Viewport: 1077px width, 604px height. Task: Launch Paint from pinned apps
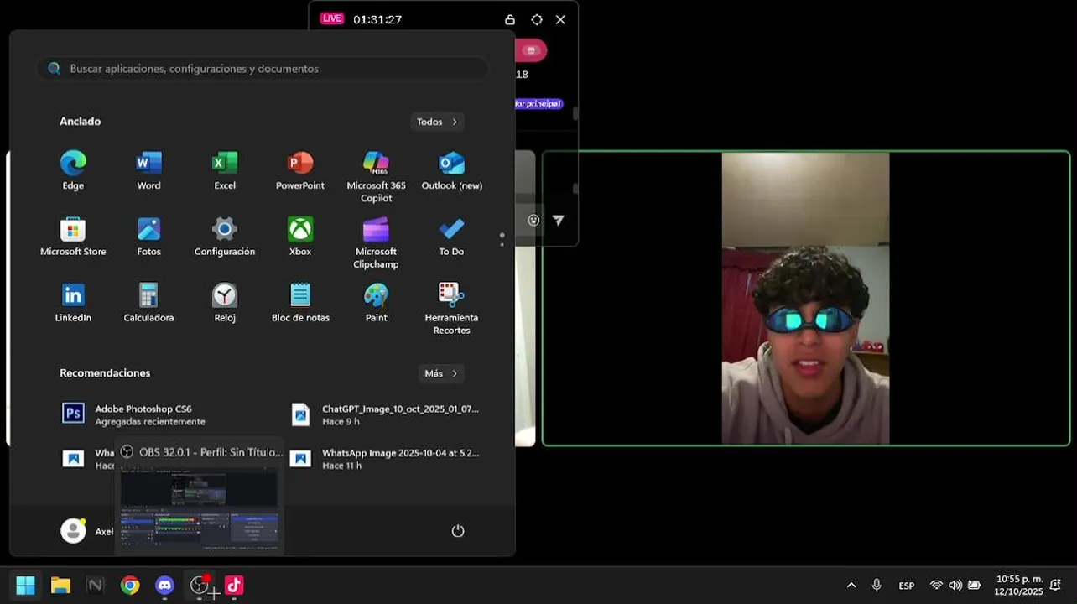coord(376,304)
